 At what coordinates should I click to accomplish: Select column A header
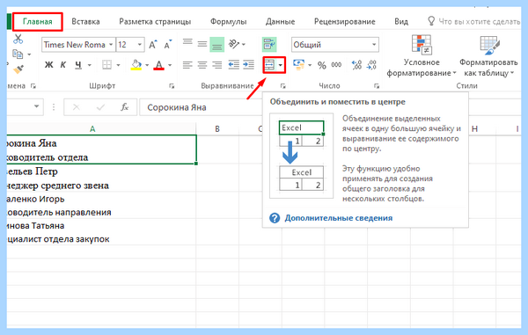point(101,129)
